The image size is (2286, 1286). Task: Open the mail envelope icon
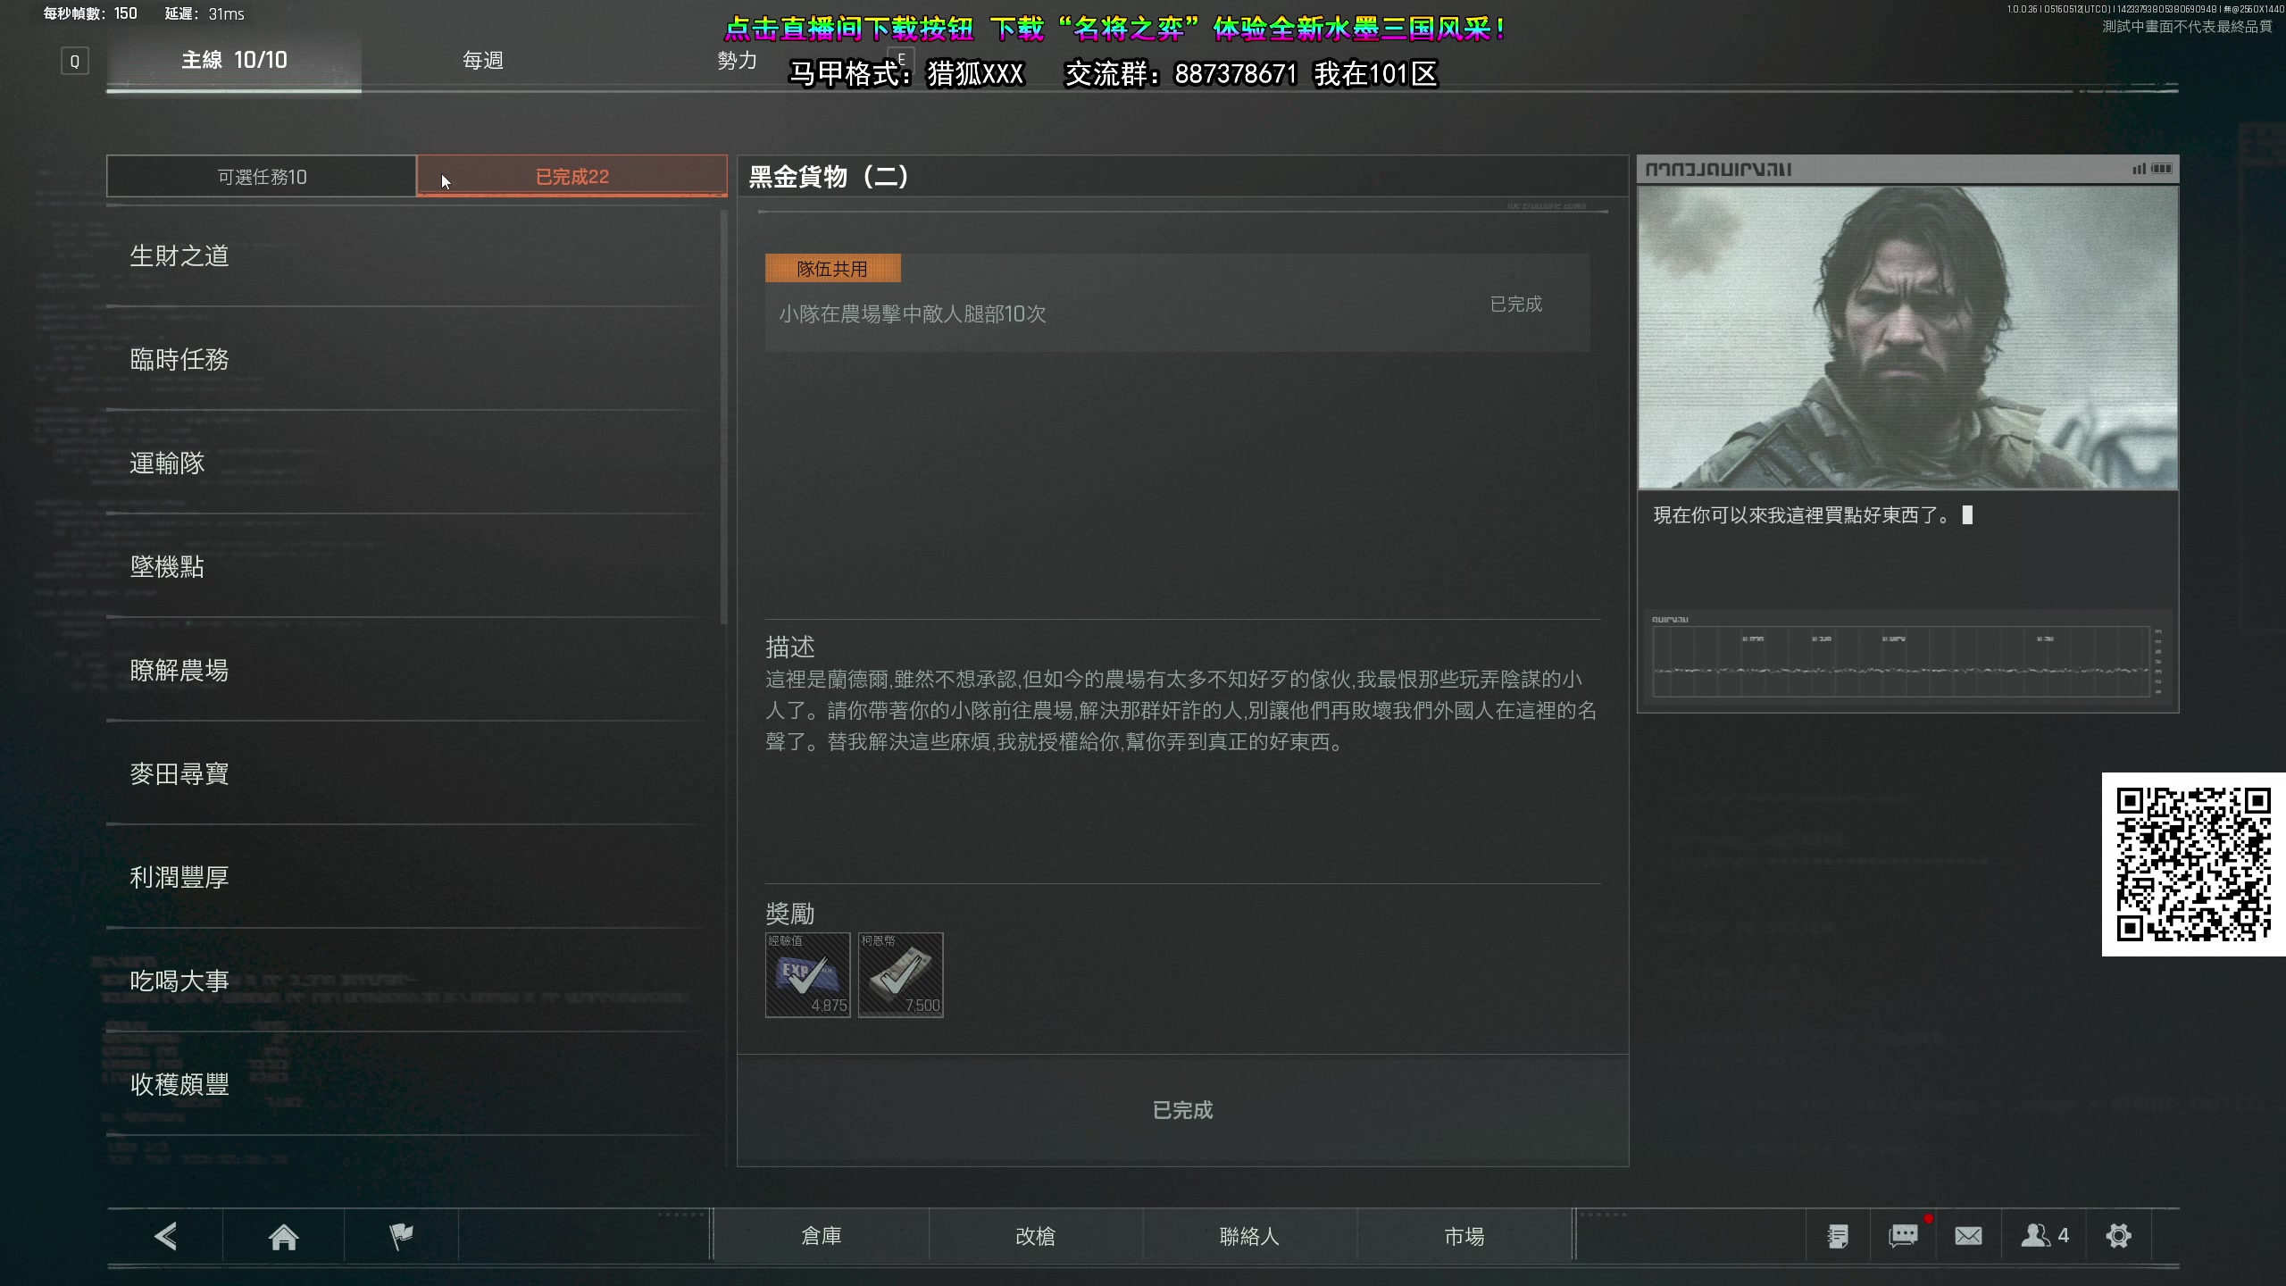[1968, 1236]
